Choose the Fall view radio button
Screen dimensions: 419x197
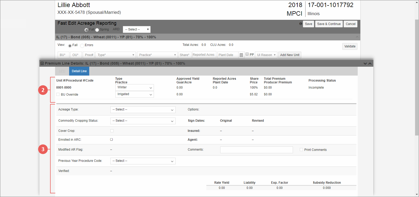[x=70, y=46]
